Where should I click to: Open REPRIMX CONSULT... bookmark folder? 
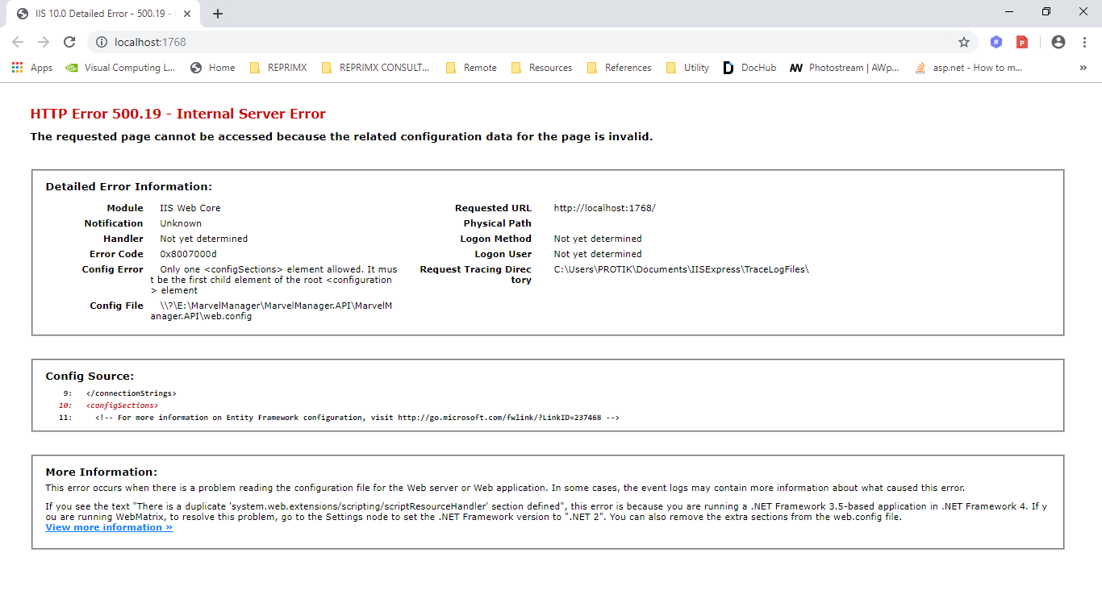point(375,68)
